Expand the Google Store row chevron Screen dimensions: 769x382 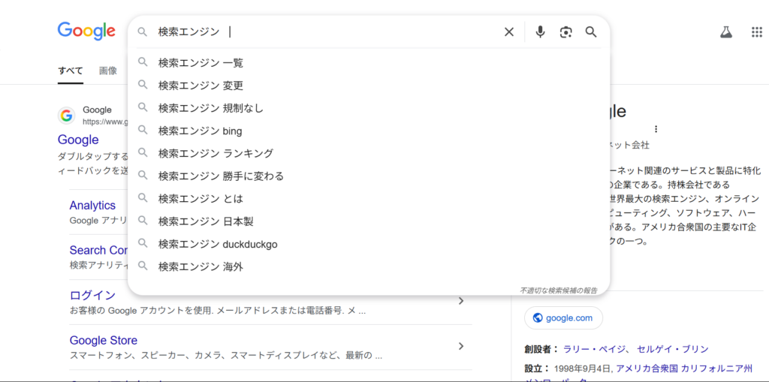click(x=460, y=346)
